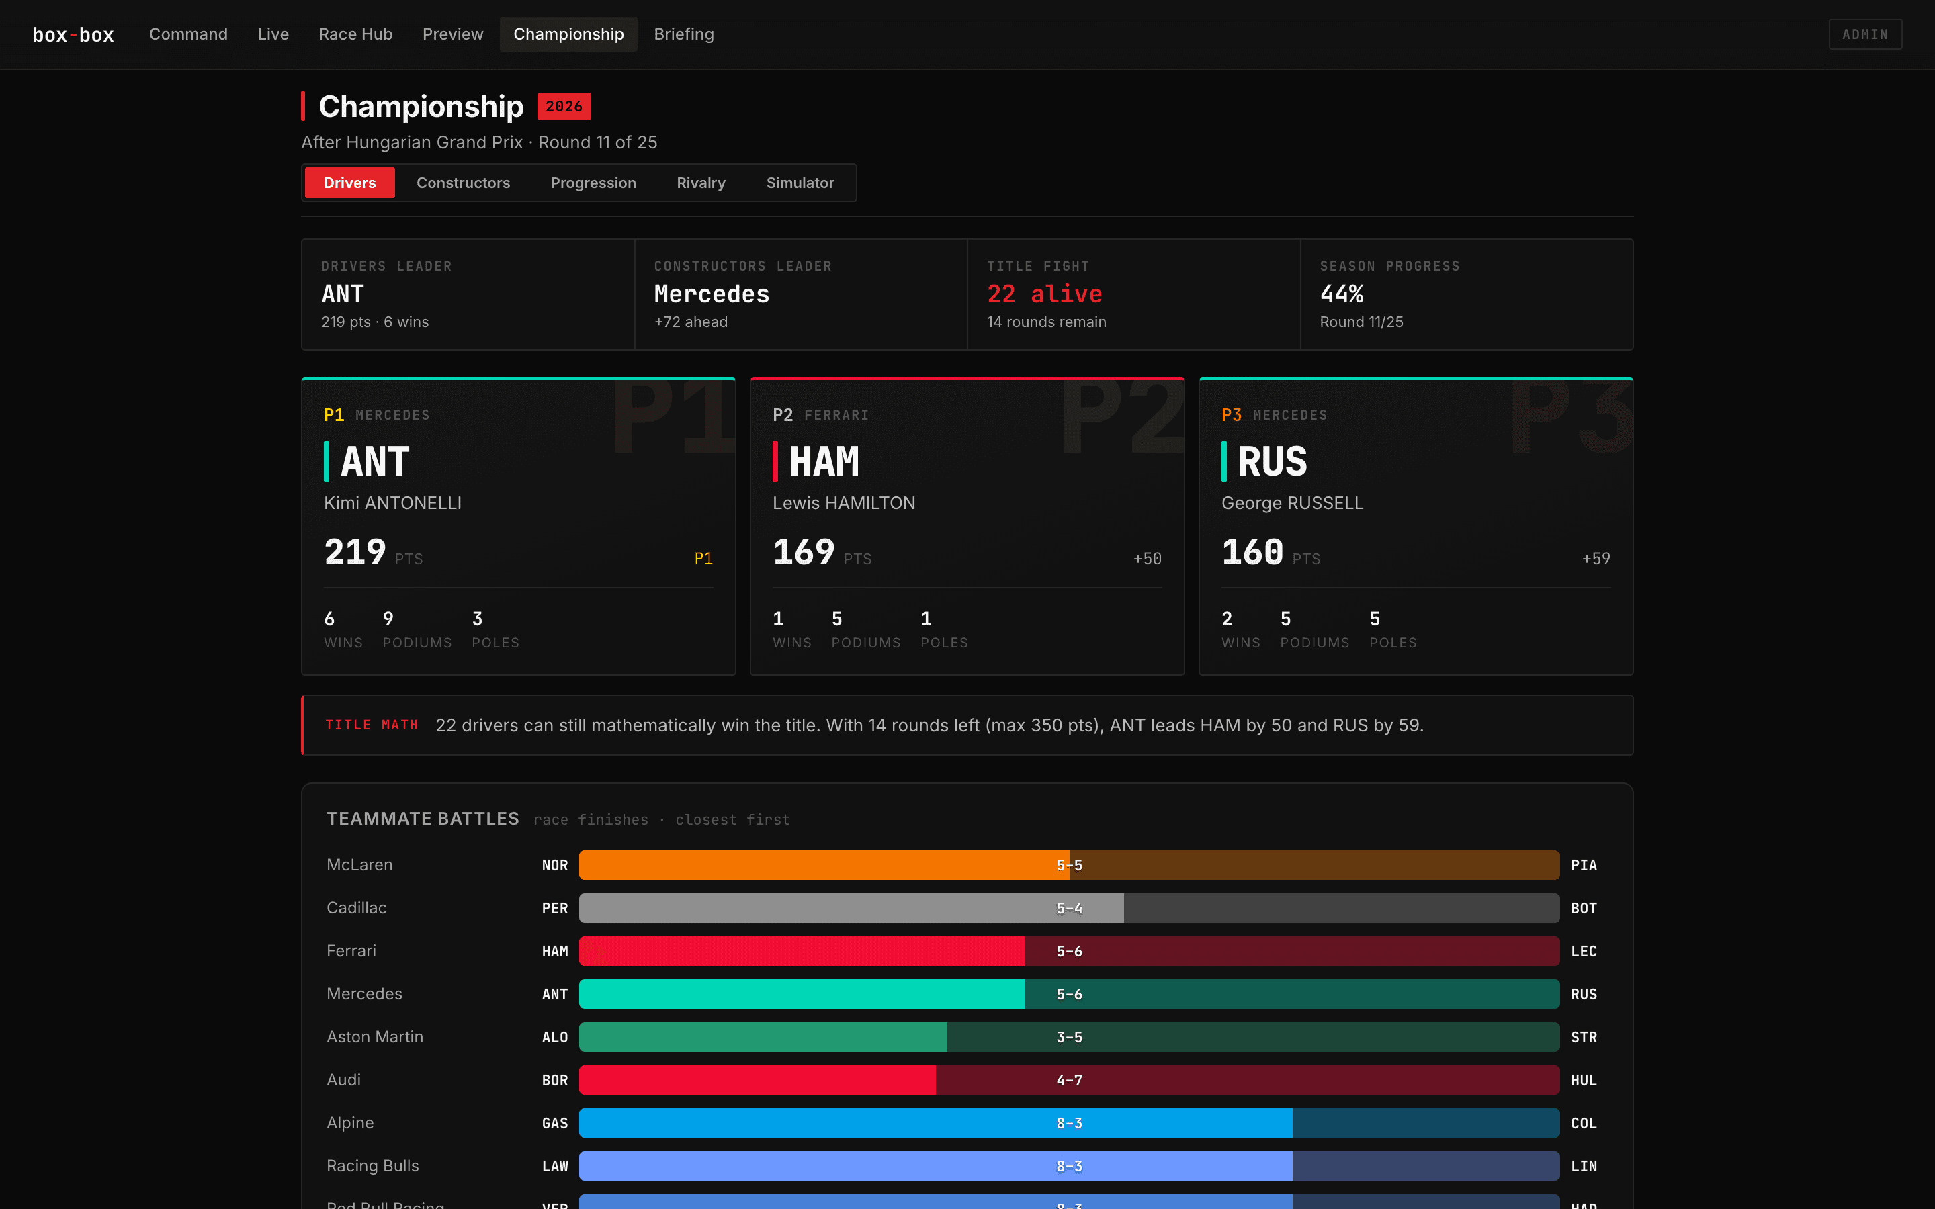Click the Alpine 8-3 battle bar
Screen dimensions: 1935x1209
1069,1124
